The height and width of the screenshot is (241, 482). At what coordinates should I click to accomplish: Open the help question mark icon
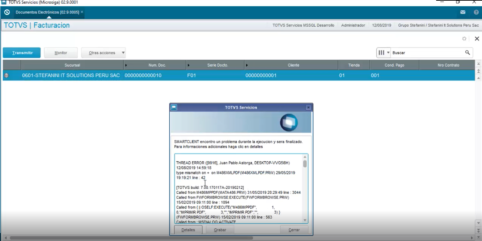click(476, 12)
